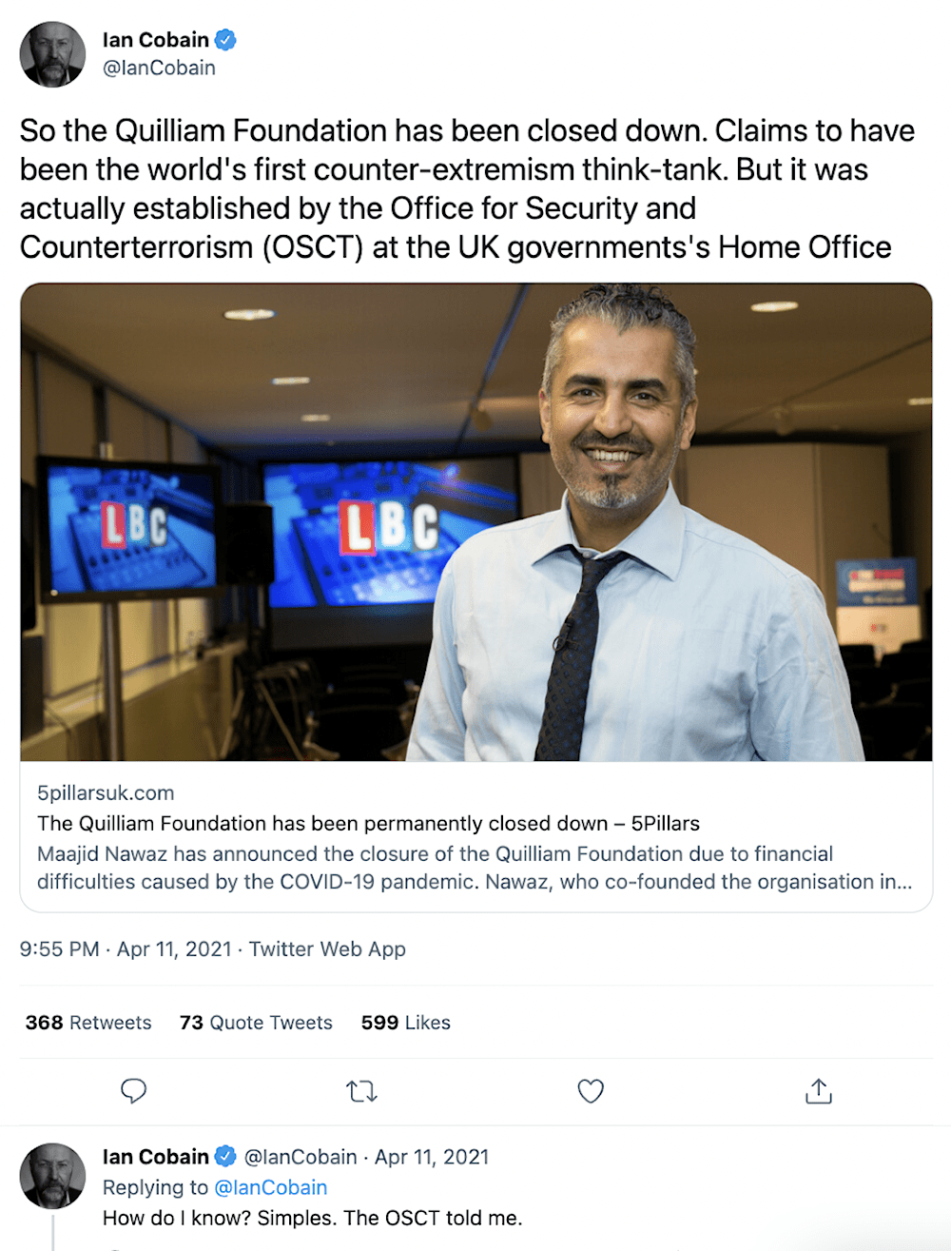The width and height of the screenshot is (951, 1251).
Task: Click the @IanCobain handle under top name
Action: pyautogui.click(x=159, y=68)
